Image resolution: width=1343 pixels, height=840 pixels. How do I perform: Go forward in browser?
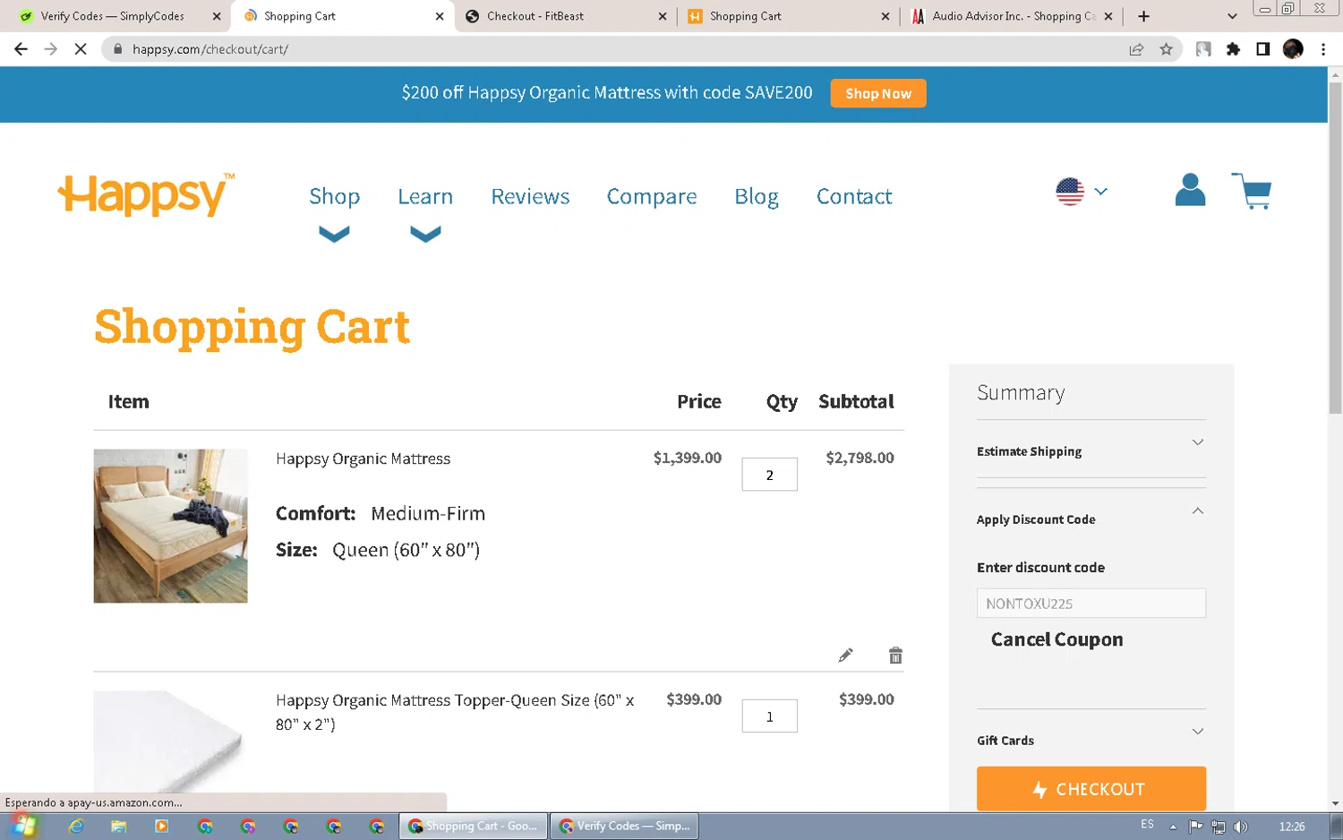pos(51,49)
